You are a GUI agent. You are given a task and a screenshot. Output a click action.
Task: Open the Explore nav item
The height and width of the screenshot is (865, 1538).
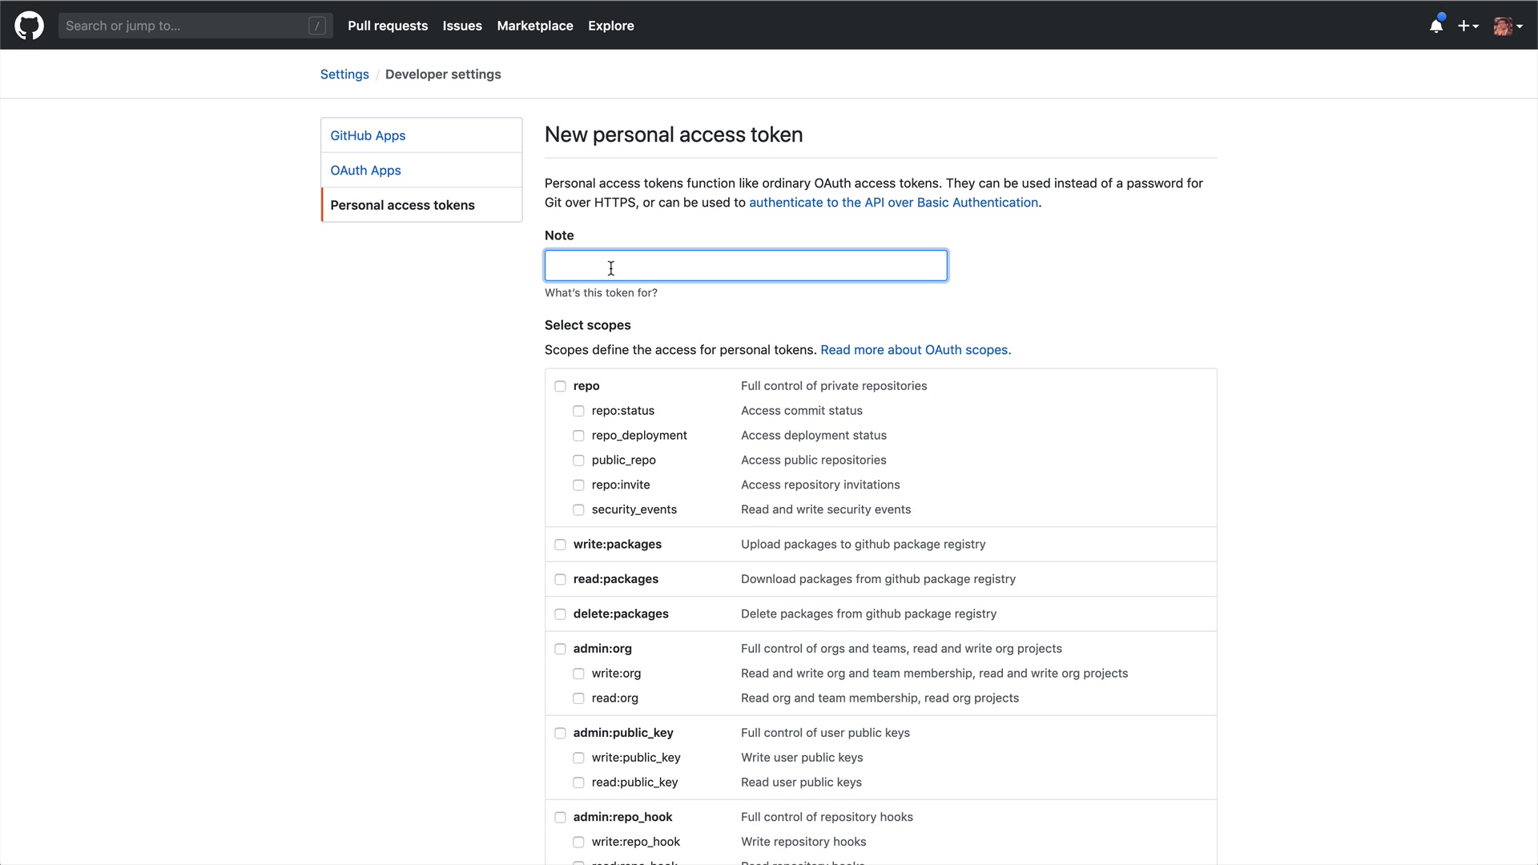[x=610, y=26]
